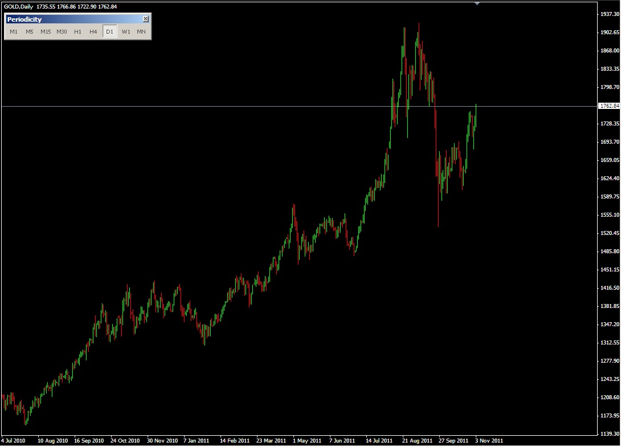621x446 pixels.
Task: Switch chart to M1 timeframe
Action: (x=14, y=32)
